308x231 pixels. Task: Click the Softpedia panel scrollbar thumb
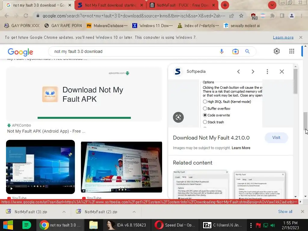[x=295, y=81]
